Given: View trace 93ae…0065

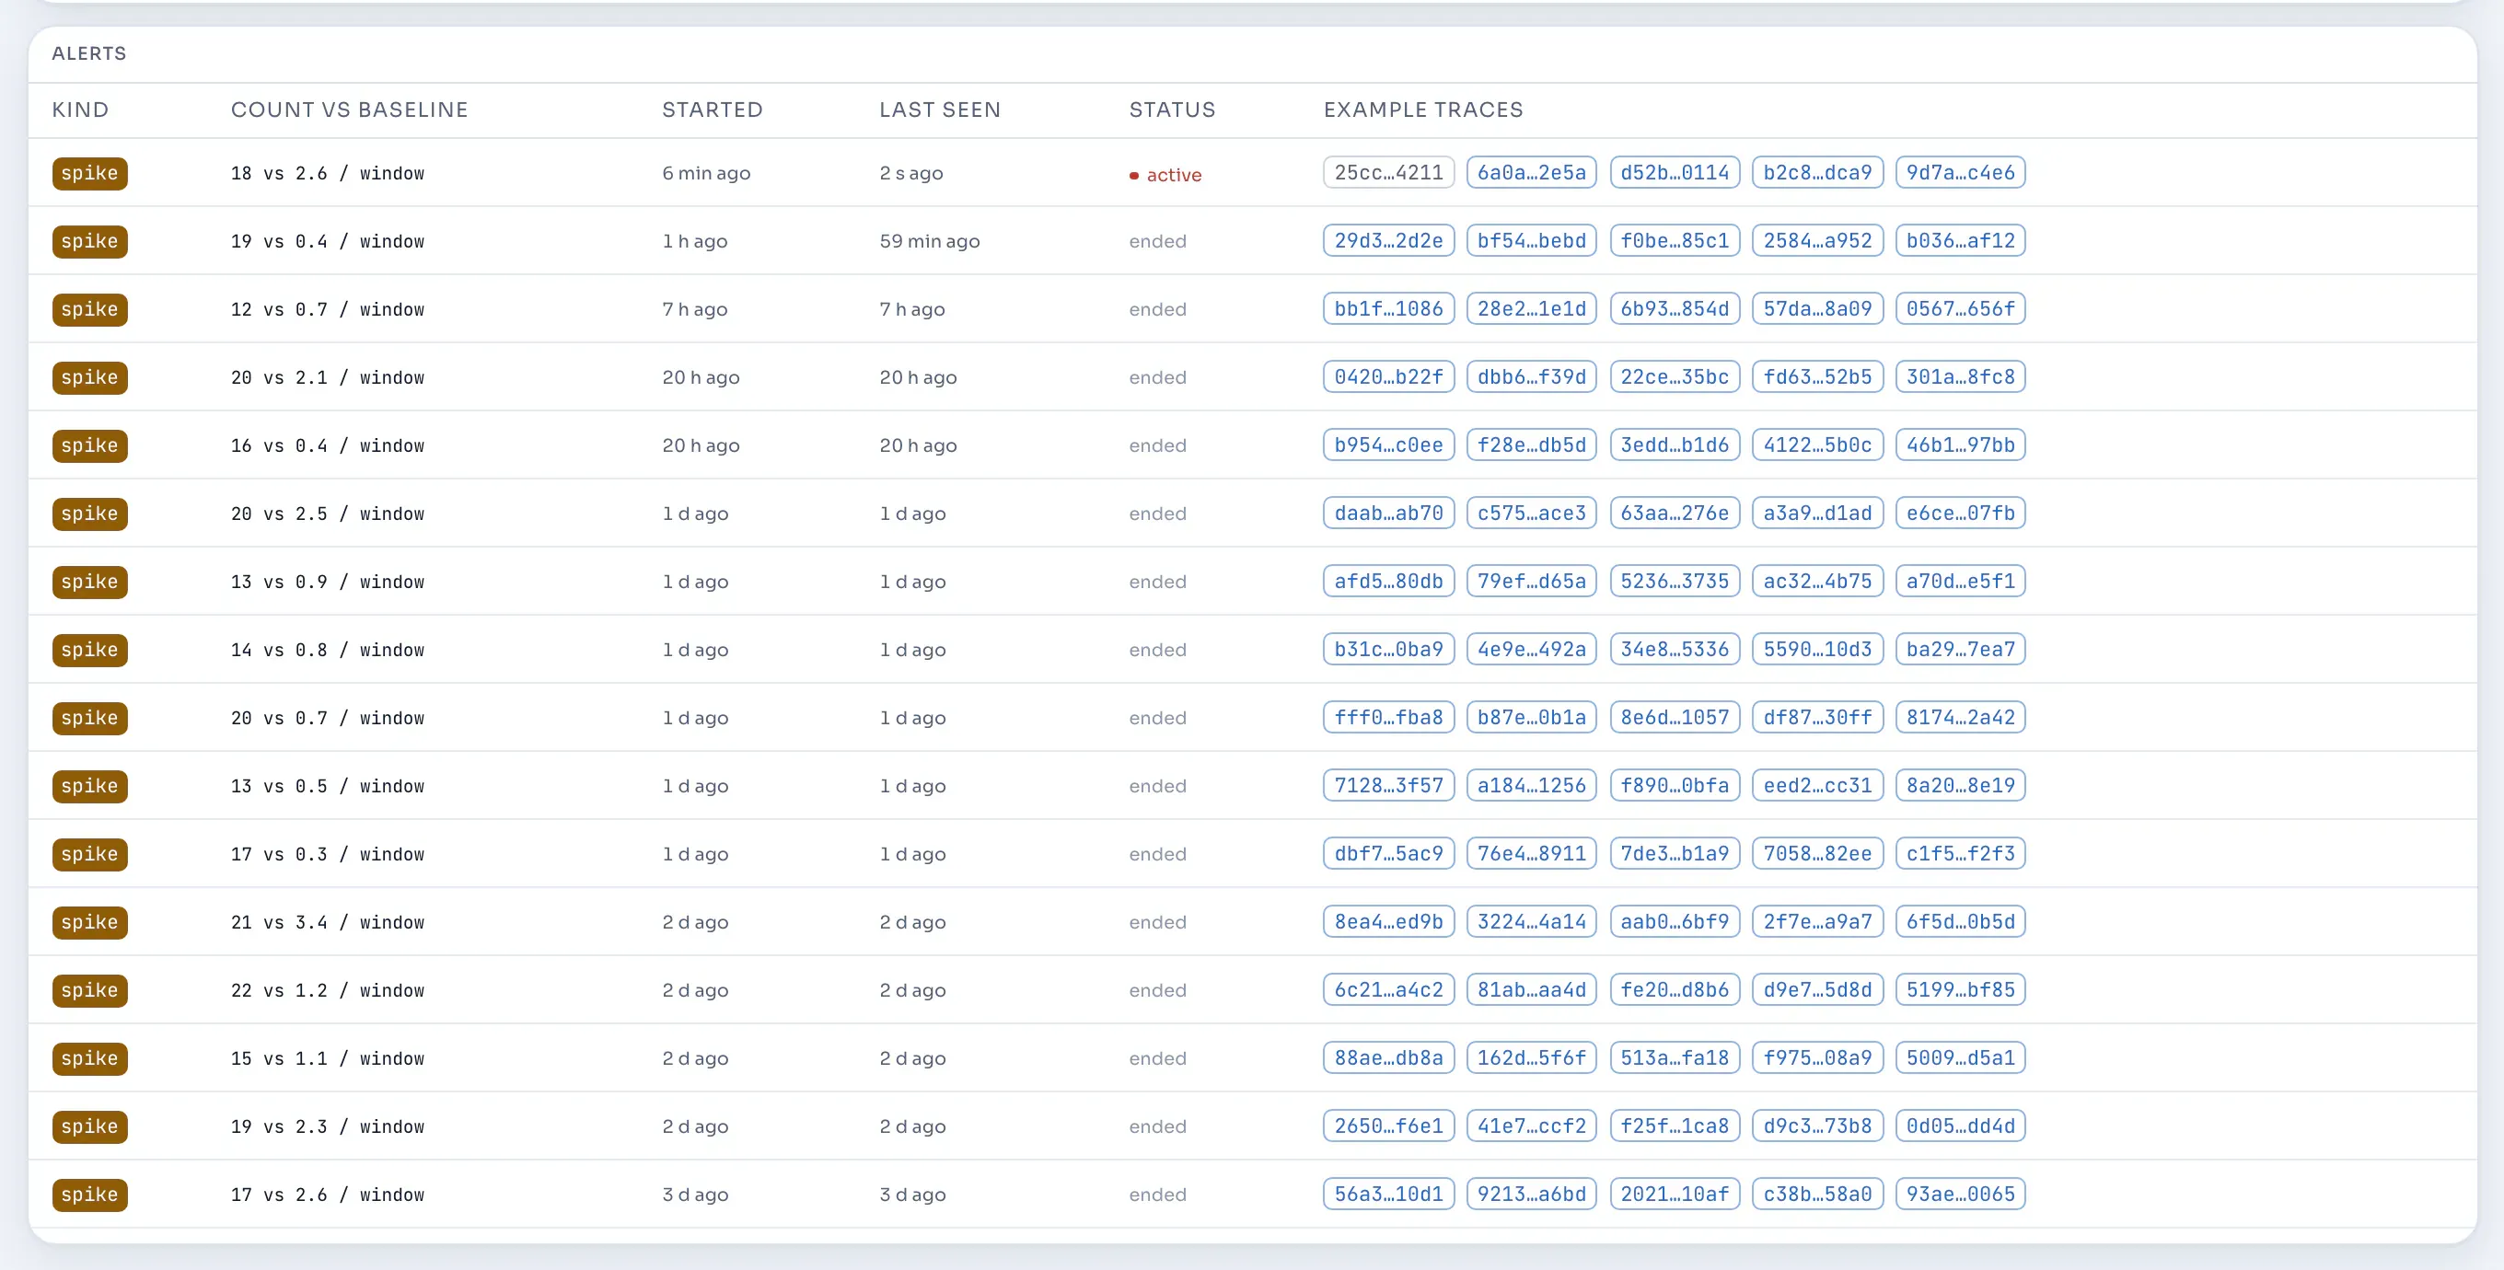Looking at the screenshot, I should pyautogui.click(x=1960, y=1194).
